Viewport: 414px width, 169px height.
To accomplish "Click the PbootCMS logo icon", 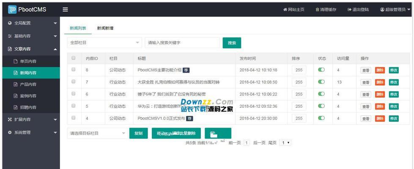I will 12,9.
